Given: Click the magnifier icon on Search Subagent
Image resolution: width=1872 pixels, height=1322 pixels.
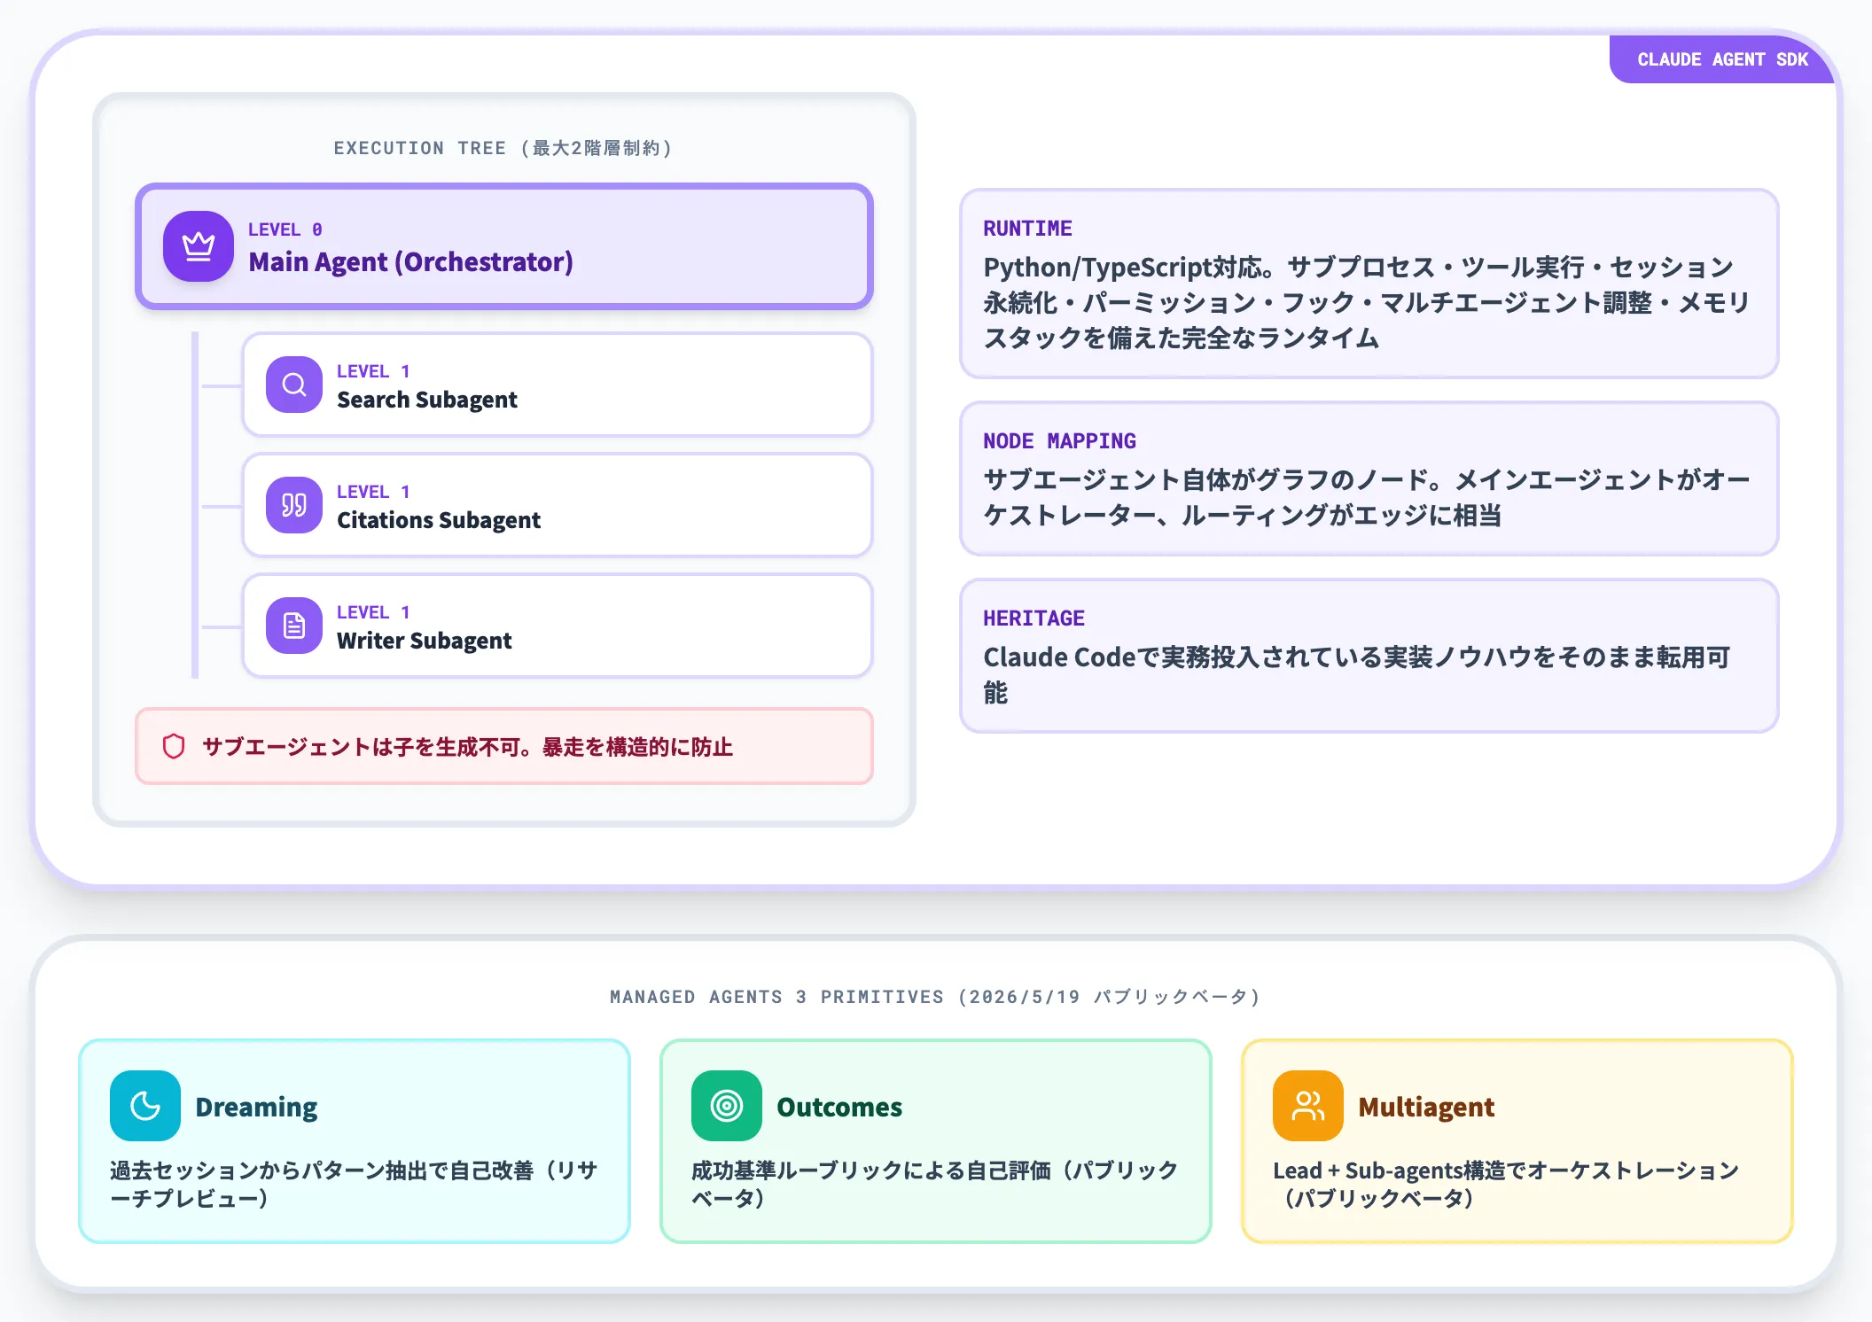Looking at the screenshot, I should (294, 385).
